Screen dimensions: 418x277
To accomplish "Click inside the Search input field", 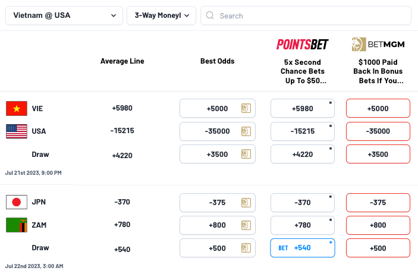I will click(x=306, y=15).
